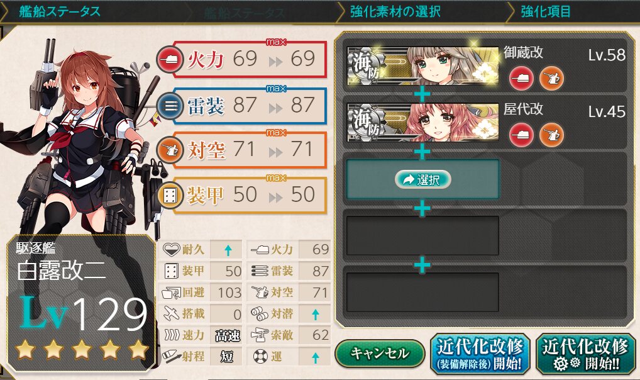Click the 近代化改修 開始!! button with gears
The width and height of the screenshot is (640, 380).
coord(586,354)
